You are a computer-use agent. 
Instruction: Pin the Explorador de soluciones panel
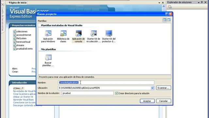(202, 2)
